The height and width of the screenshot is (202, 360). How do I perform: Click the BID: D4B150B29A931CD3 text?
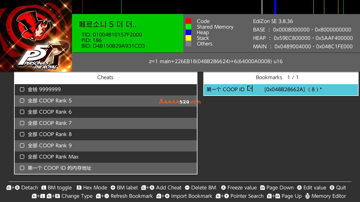[113, 46]
